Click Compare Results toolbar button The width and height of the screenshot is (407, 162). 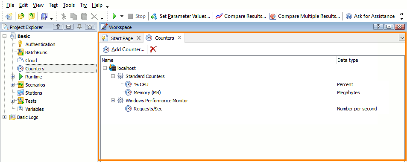coord(241,16)
